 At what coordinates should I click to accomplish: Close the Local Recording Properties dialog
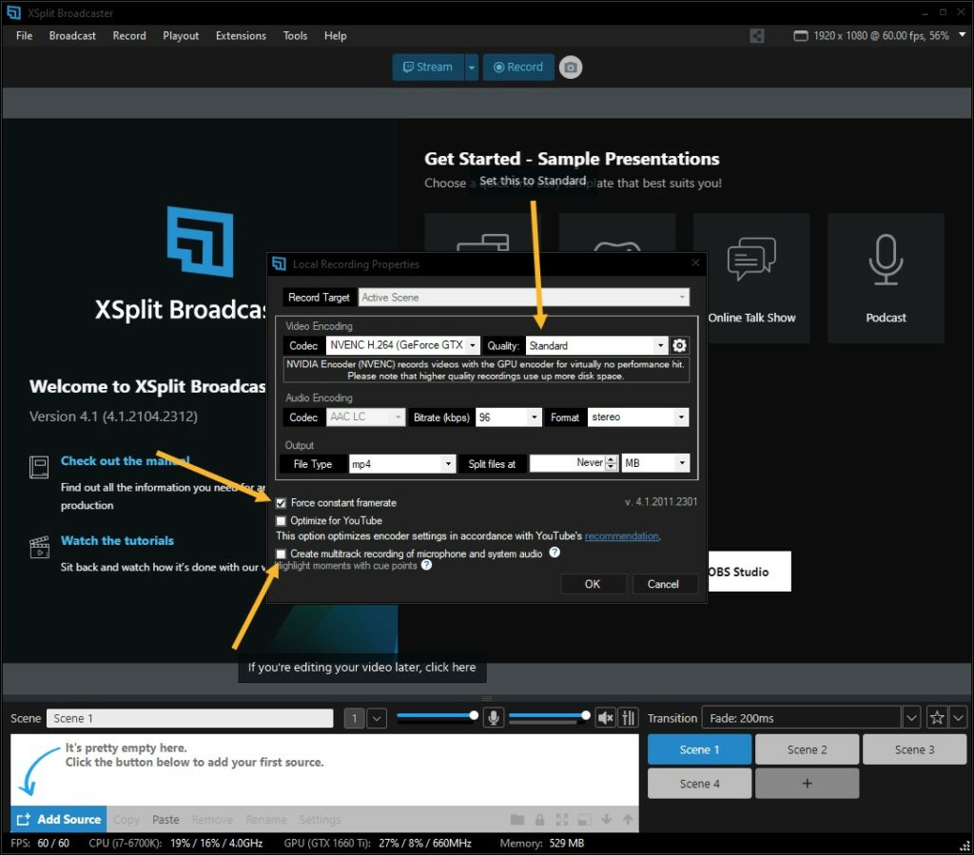695,263
